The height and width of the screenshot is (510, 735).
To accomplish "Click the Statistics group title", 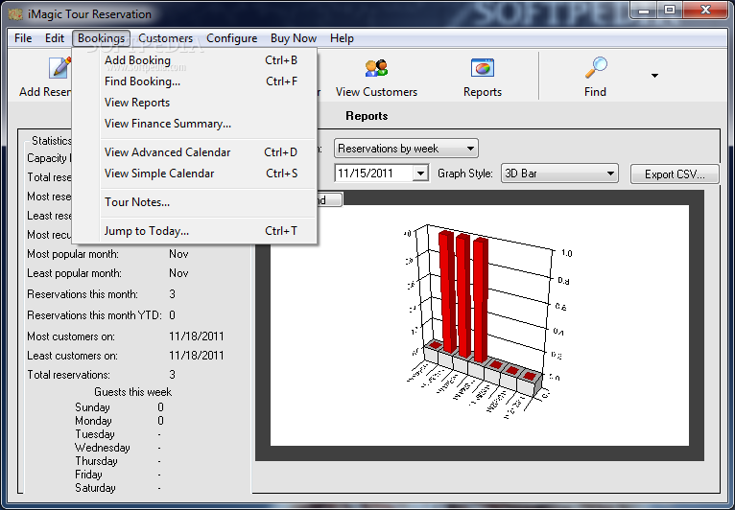I will pos(51,141).
